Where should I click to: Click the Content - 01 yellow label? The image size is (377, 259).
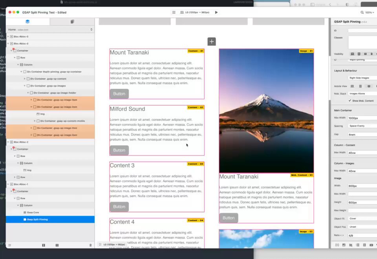(x=196, y=51)
